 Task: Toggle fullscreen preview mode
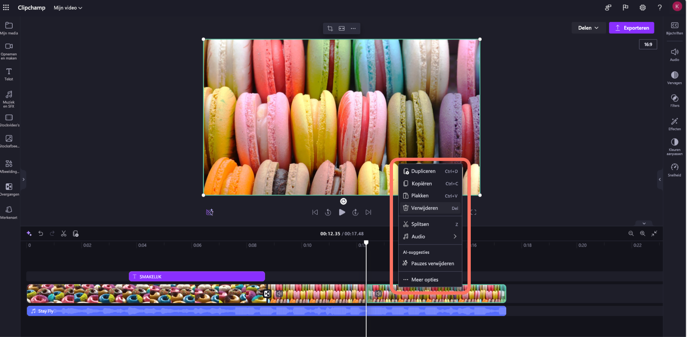pos(474,212)
